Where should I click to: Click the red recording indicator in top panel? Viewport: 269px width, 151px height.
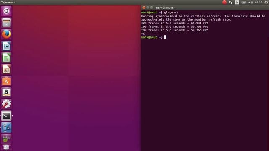coord(224,3)
